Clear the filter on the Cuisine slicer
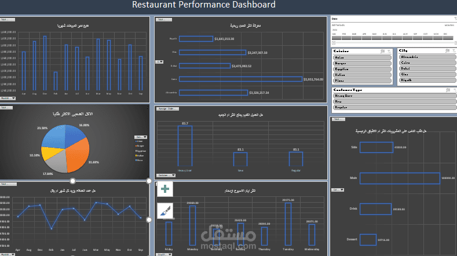 [x=389, y=51]
